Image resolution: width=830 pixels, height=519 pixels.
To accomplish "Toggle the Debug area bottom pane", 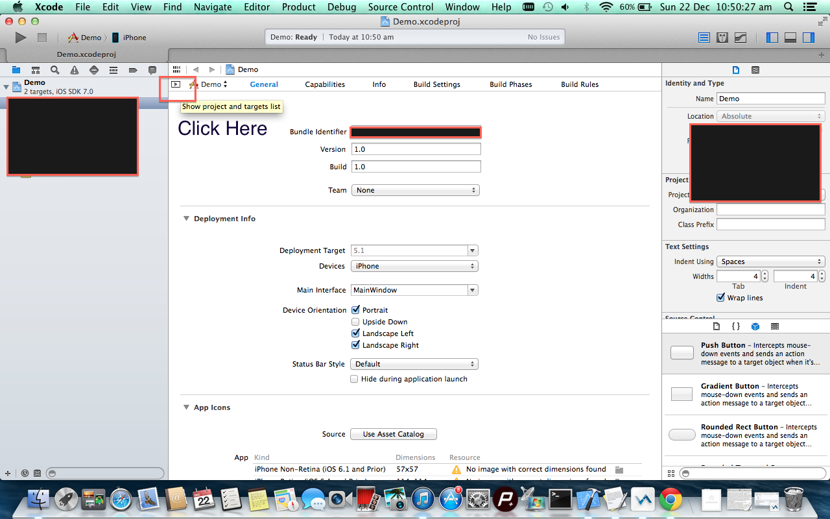I will pos(790,38).
